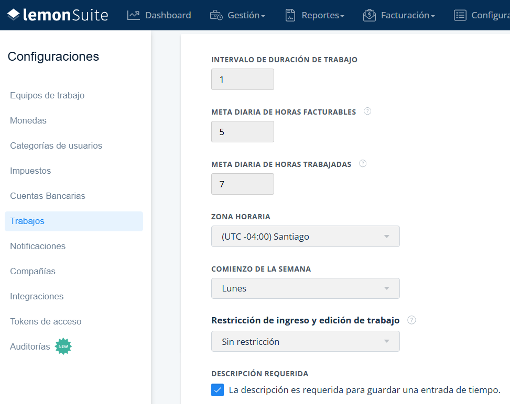The height and width of the screenshot is (404, 510).
Task: Click the lemonSuite logo icon
Action: tap(13, 15)
